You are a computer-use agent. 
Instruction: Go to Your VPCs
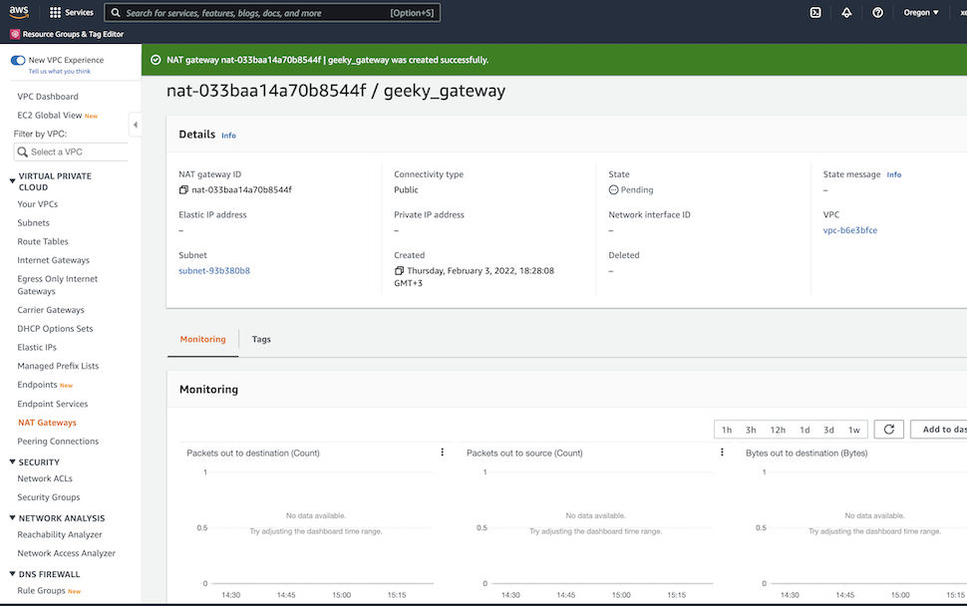38,204
